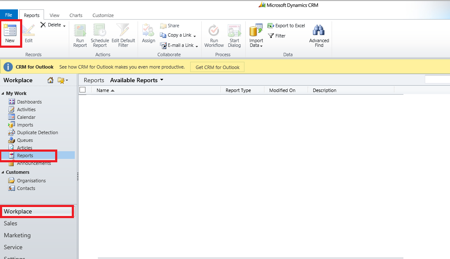Click the E-mail a Link icon
Screen dimensions: 450x259
pyautogui.click(x=163, y=46)
